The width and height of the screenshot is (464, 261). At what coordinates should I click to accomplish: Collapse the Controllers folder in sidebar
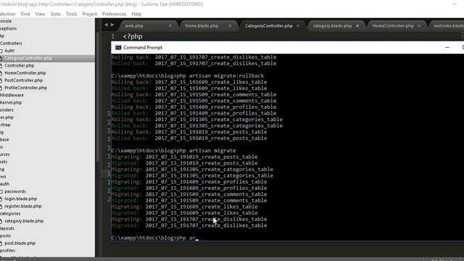pos(11,43)
